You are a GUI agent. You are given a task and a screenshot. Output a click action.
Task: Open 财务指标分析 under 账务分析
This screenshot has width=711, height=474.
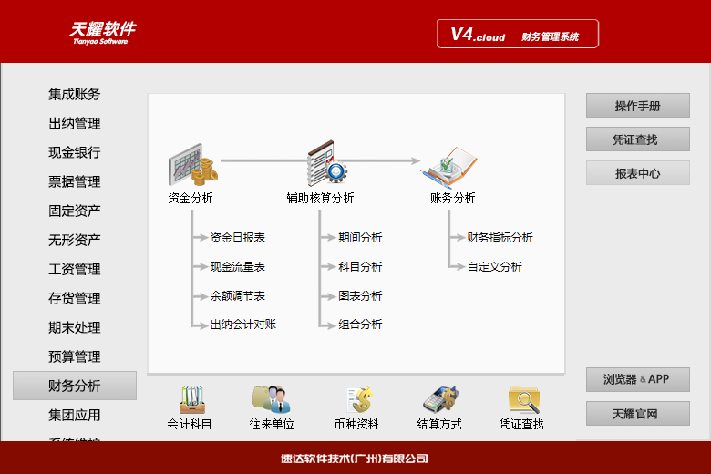point(500,238)
